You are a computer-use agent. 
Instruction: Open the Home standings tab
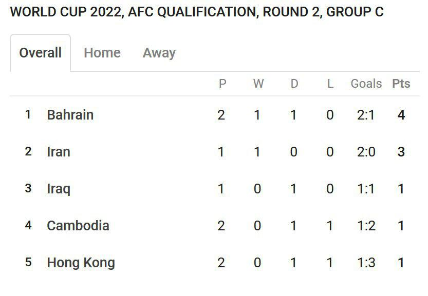(102, 53)
